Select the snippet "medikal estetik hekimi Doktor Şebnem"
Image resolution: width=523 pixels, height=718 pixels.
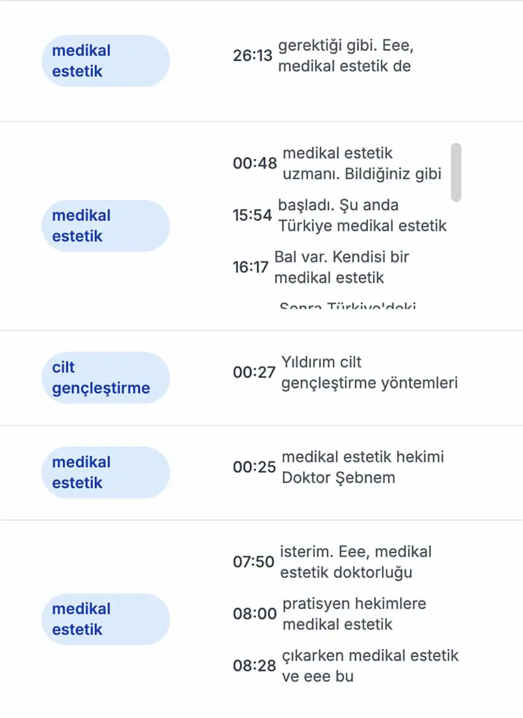pos(362,467)
